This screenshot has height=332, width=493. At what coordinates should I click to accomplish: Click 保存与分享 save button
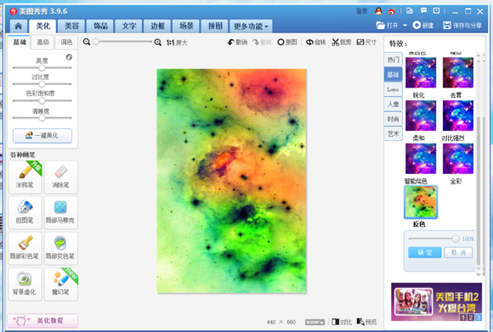(462, 25)
